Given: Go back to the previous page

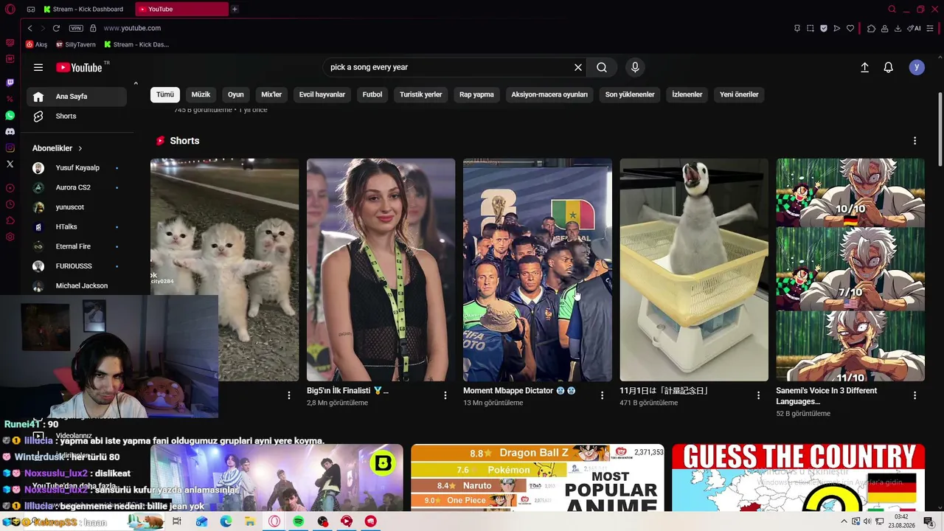Looking at the screenshot, I should 29,28.
